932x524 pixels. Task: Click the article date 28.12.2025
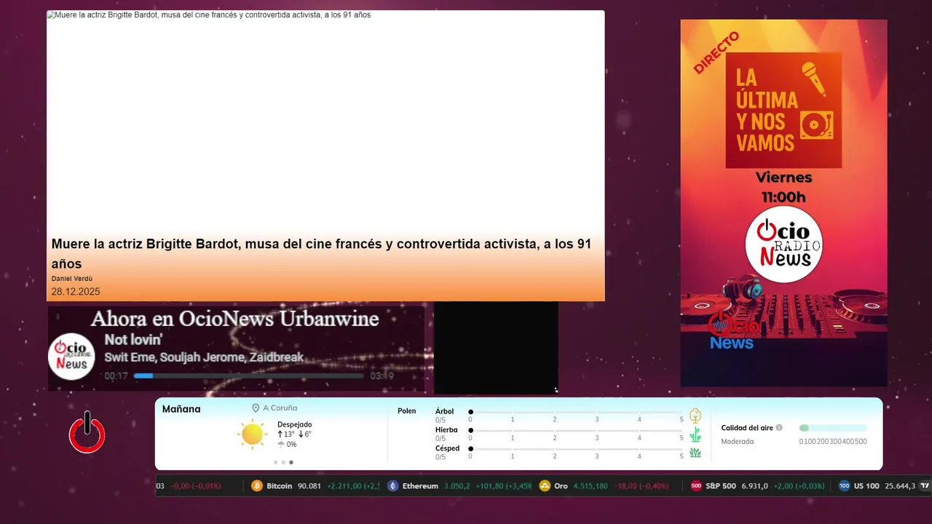pyautogui.click(x=76, y=292)
